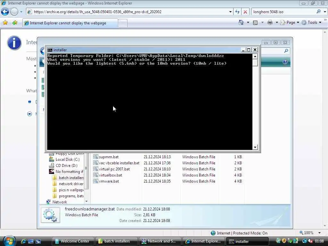Click the Internet Explorer Forward button
Image resolution: width=328 pixels, height=246 pixels.
(14, 12)
